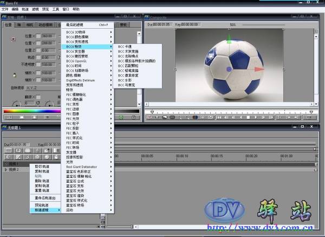Image resolution: width=325 pixels, height=237 pixels.
Task: Click the speaker icon in timeline toolbar
Action: tap(9, 157)
